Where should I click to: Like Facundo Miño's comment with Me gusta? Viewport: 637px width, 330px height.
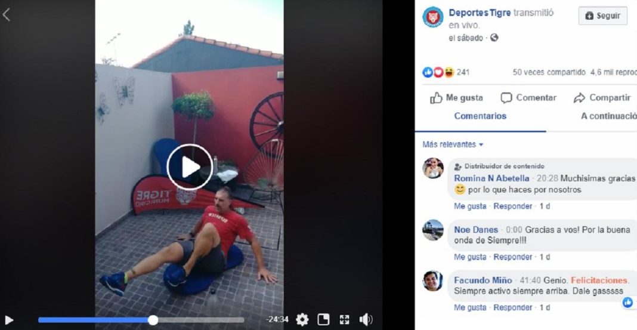click(470, 308)
